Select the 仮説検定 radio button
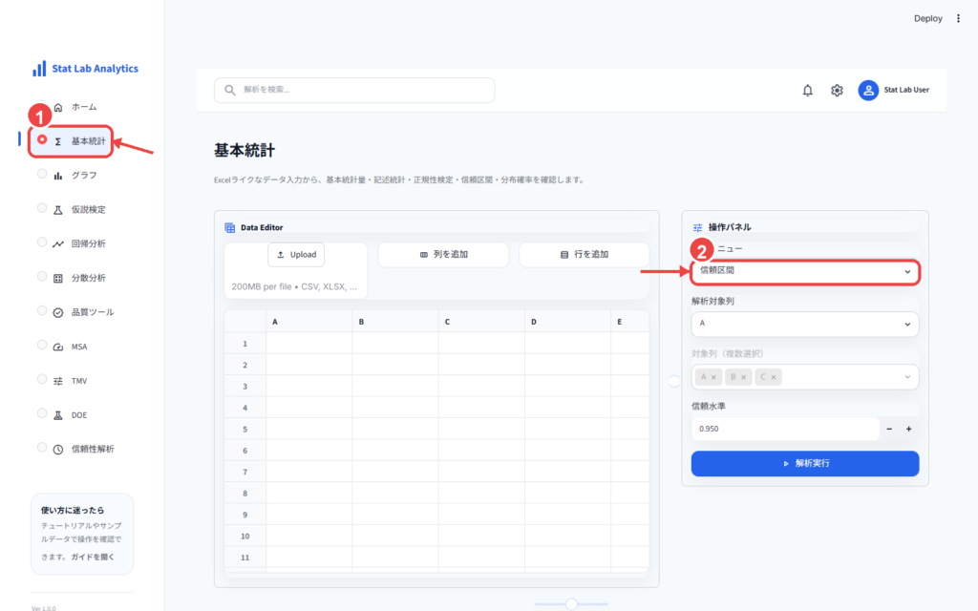978x611 pixels. pos(42,207)
